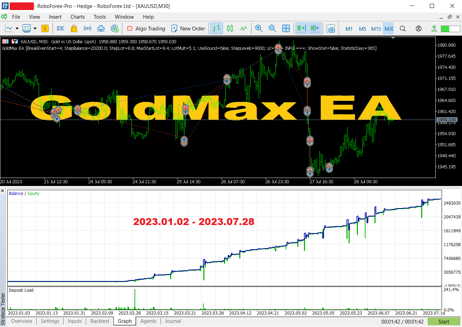This screenshot has height=327, width=462.
Task: Open the File menu
Action: pyautogui.click(x=16, y=17)
